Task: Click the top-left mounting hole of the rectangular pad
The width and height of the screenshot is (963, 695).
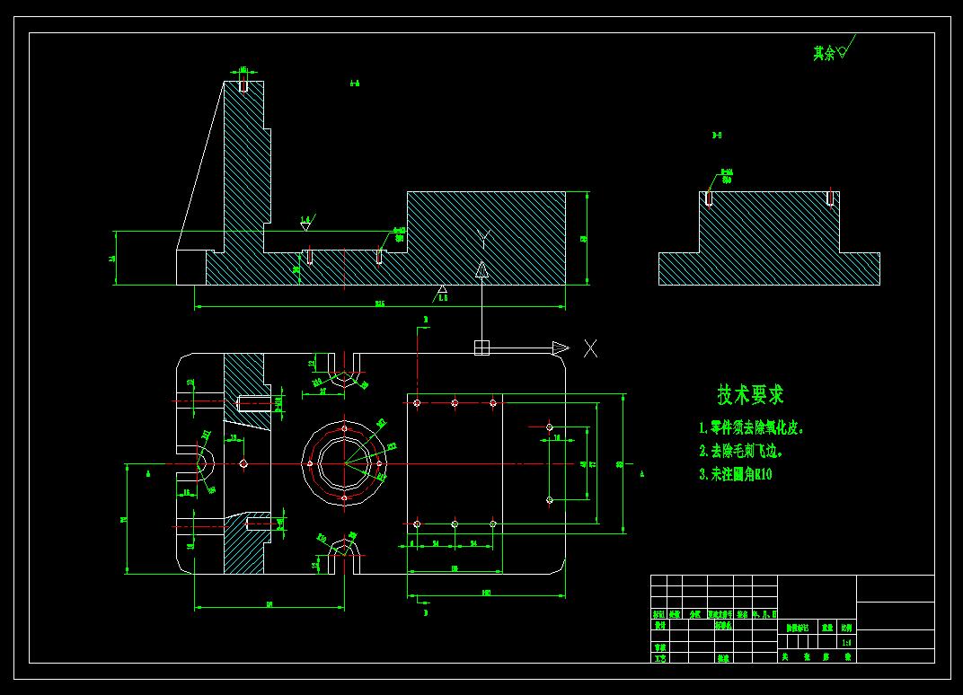Action: 417,403
